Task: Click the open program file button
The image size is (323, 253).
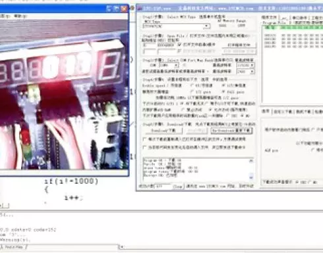Action: click(239, 45)
